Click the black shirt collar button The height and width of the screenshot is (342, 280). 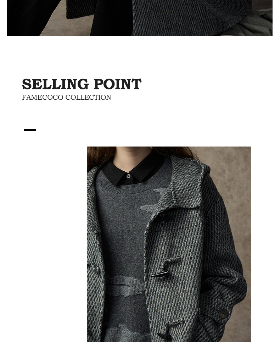pyautogui.click(x=128, y=176)
